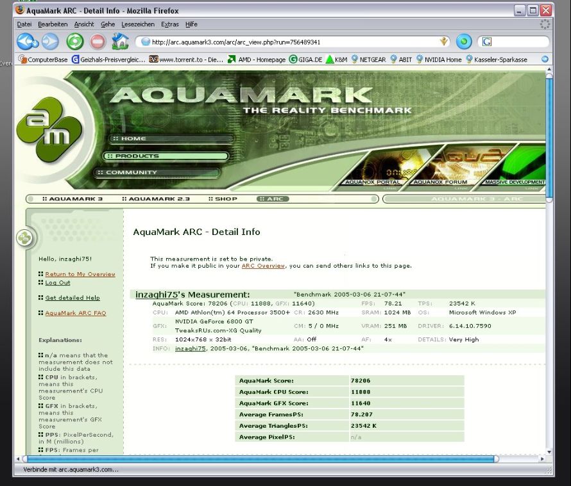Screen dimensions: 571x486
Task: Open the Hilfe menu
Action: tap(191, 24)
